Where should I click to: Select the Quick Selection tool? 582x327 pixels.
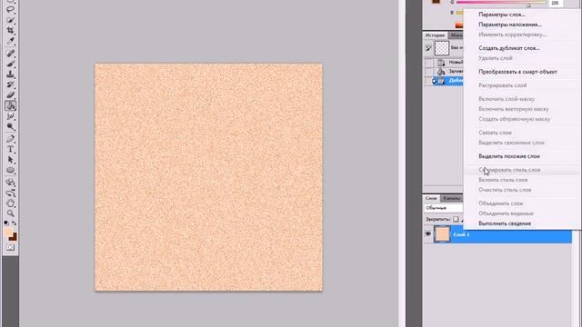tap(10, 20)
